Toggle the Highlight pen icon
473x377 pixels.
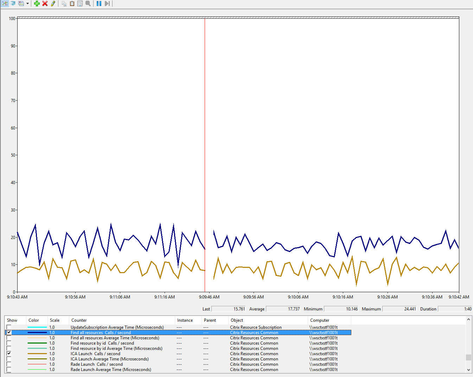pyautogui.click(x=53, y=4)
